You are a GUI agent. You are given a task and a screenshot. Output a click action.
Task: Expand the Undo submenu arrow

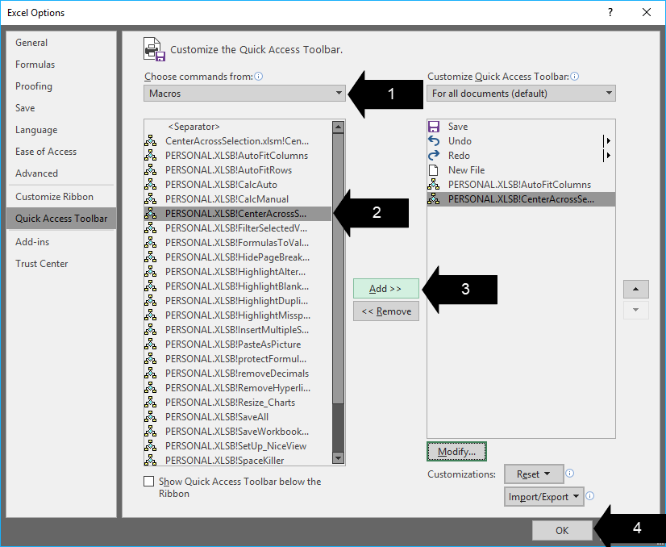tap(609, 140)
